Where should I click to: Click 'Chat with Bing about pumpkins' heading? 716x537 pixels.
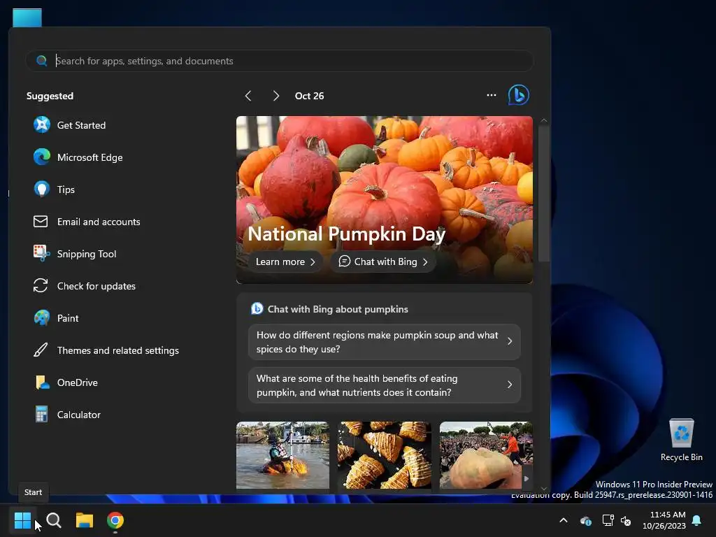coord(338,309)
